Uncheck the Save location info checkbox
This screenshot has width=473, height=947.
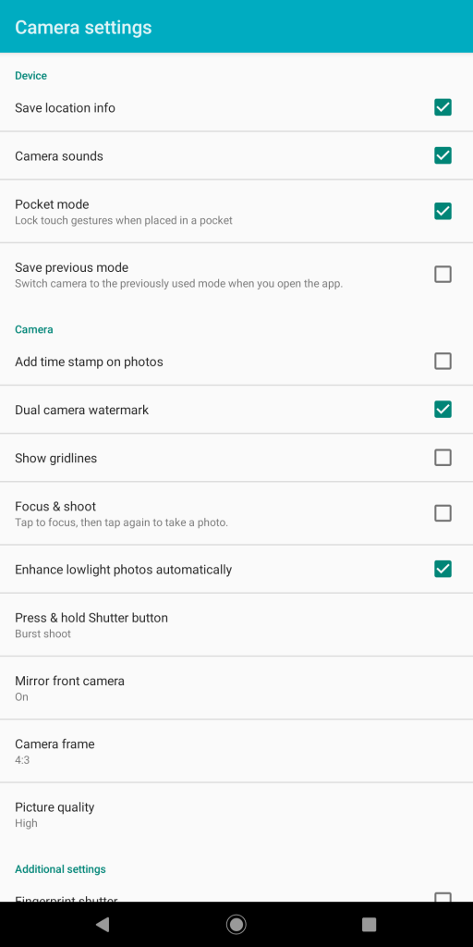(x=443, y=107)
